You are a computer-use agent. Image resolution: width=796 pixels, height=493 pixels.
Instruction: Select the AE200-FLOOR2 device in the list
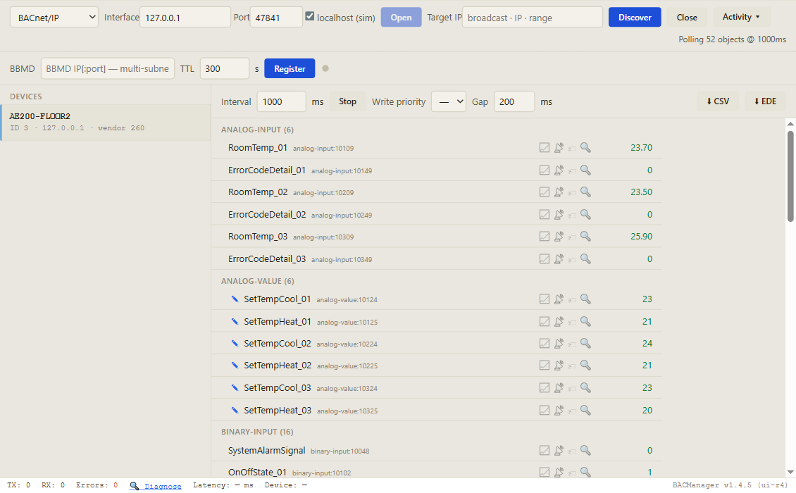[x=106, y=123]
